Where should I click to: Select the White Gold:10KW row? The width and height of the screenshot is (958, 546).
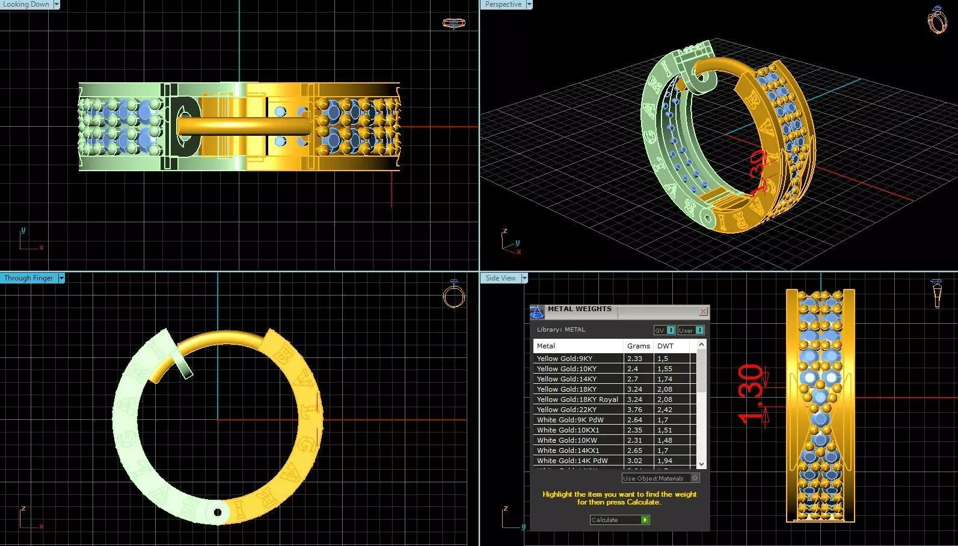coord(615,440)
